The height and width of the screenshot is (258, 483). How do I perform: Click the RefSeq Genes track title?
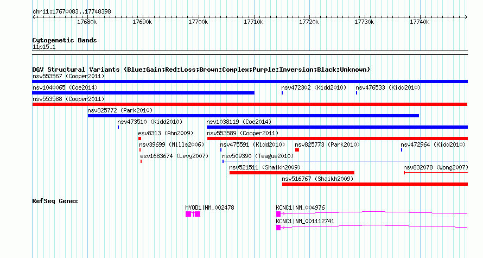click(55, 201)
